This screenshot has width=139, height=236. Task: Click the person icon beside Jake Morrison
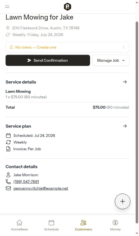[x=8, y=175]
